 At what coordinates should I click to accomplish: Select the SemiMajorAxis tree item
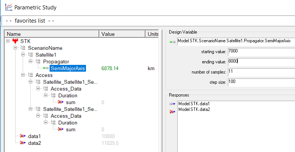(68, 68)
